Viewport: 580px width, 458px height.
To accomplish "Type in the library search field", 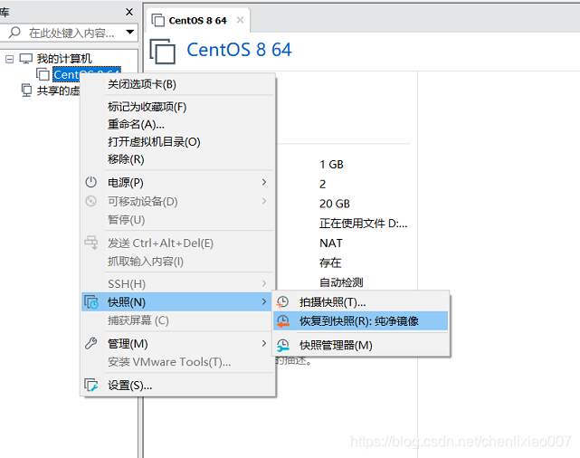I will (69, 33).
